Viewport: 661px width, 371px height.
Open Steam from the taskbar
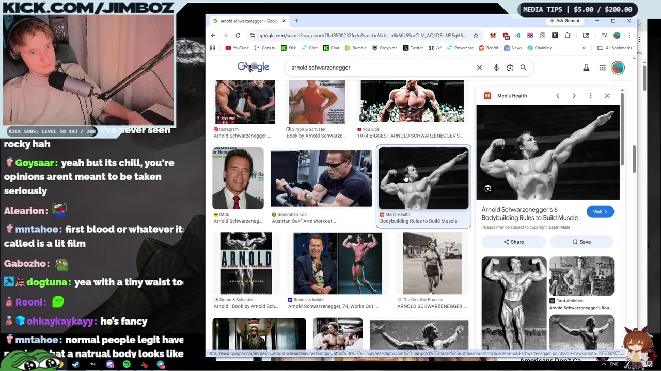point(76,364)
